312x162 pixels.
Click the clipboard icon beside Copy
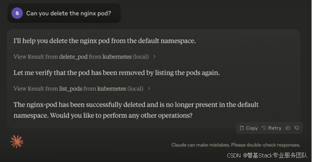[242, 128]
